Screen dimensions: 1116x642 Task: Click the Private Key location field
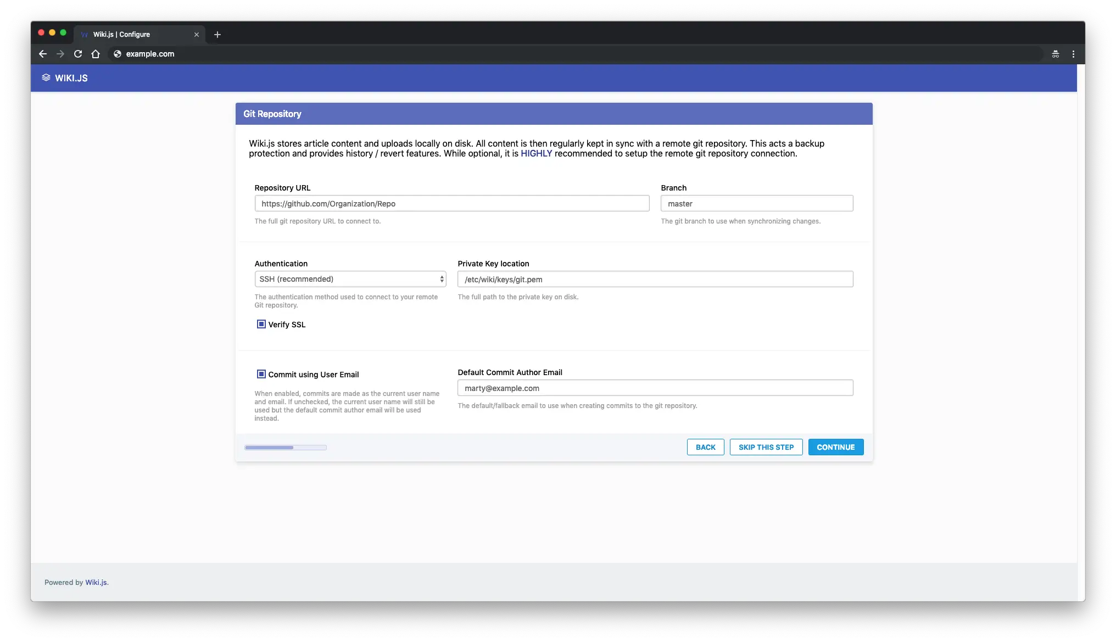click(655, 279)
